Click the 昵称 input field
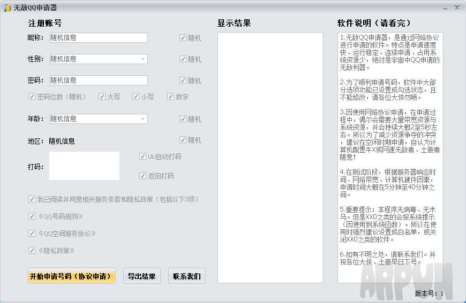466x303 pixels. click(x=99, y=37)
